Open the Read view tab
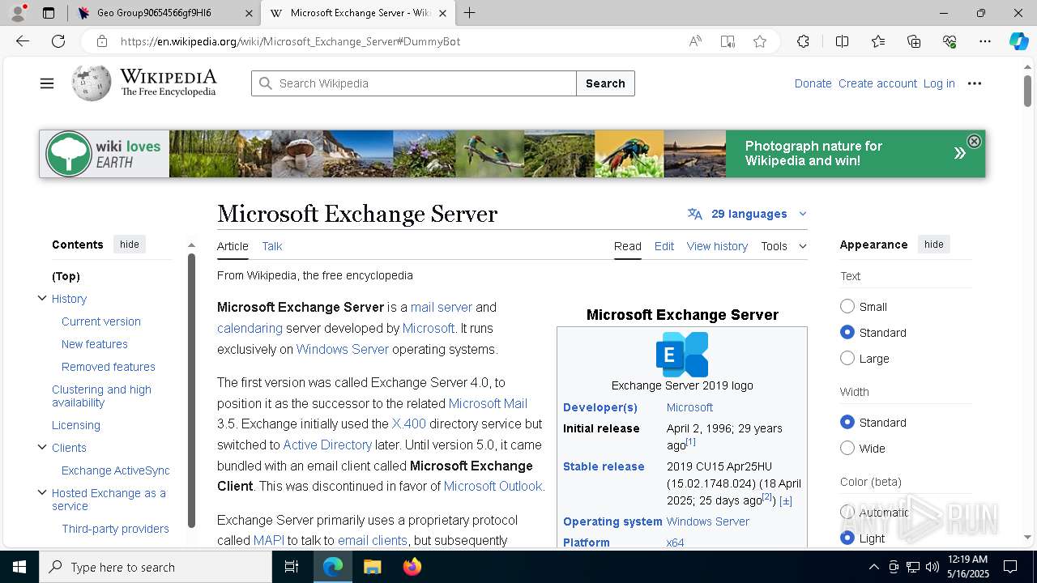 (x=628, y=246)
